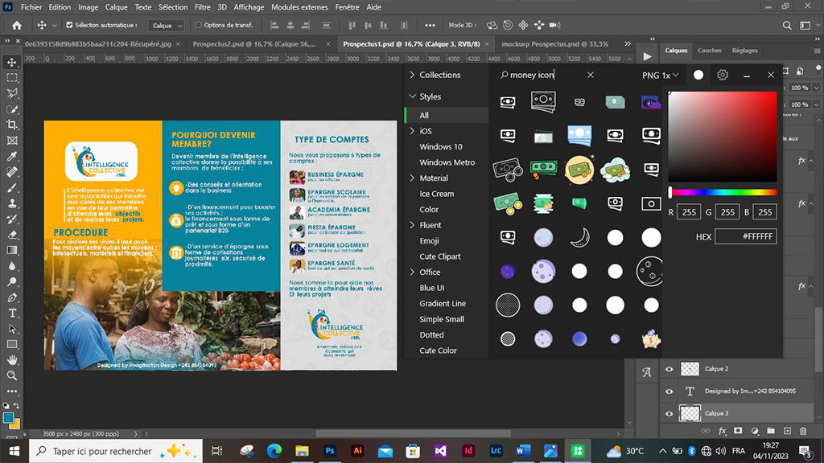Viewport: 824px width, 463px height.
Task: Click the hue slider bar
Action: (x=723, y=193)
